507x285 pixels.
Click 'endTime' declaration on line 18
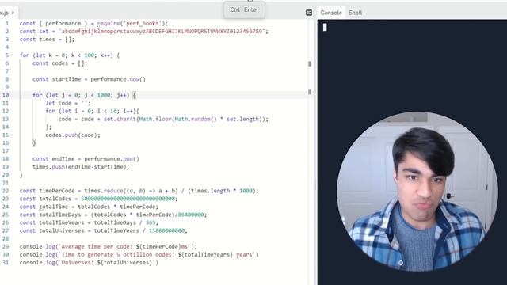(x=63, y=158)
